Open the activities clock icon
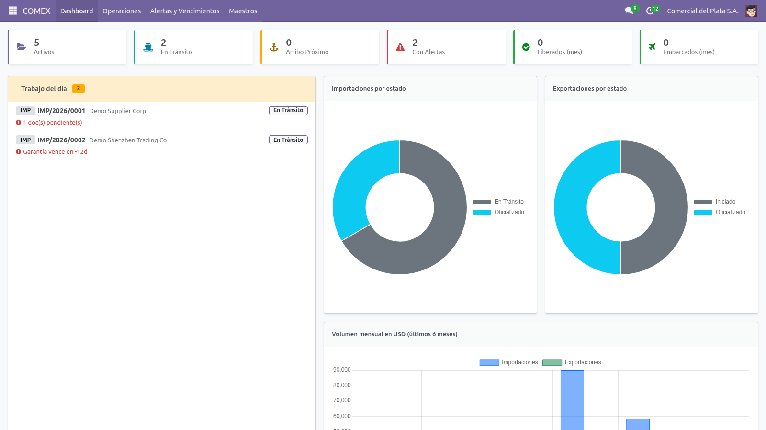 click(650, 11)
